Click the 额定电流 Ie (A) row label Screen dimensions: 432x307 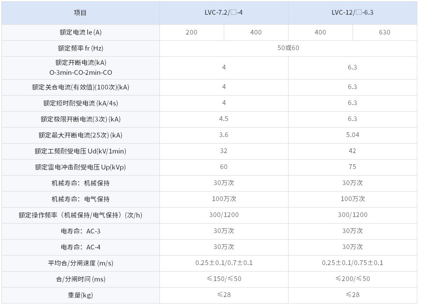[80, 32]
